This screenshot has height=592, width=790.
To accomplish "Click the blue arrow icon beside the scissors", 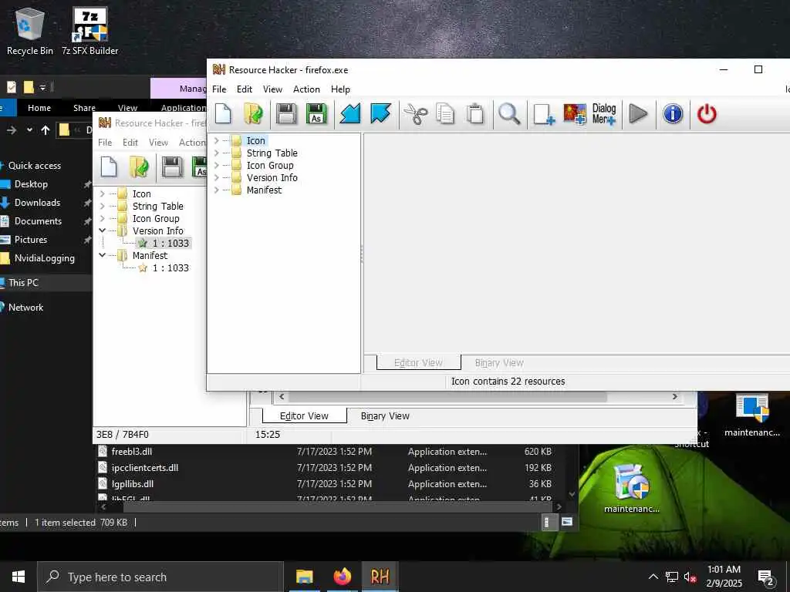I will [x=381, y=114].
